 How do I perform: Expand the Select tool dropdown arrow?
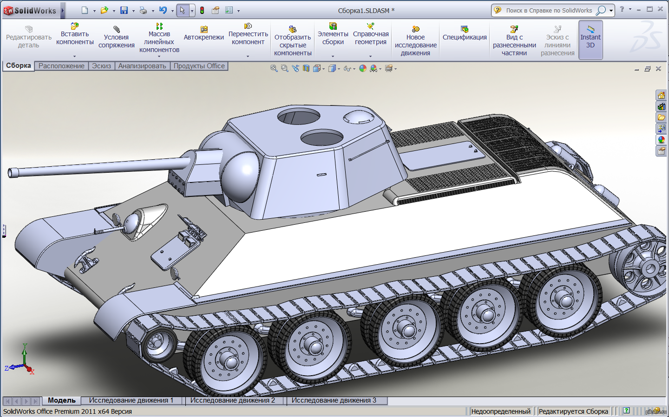(x=192, y=11)
